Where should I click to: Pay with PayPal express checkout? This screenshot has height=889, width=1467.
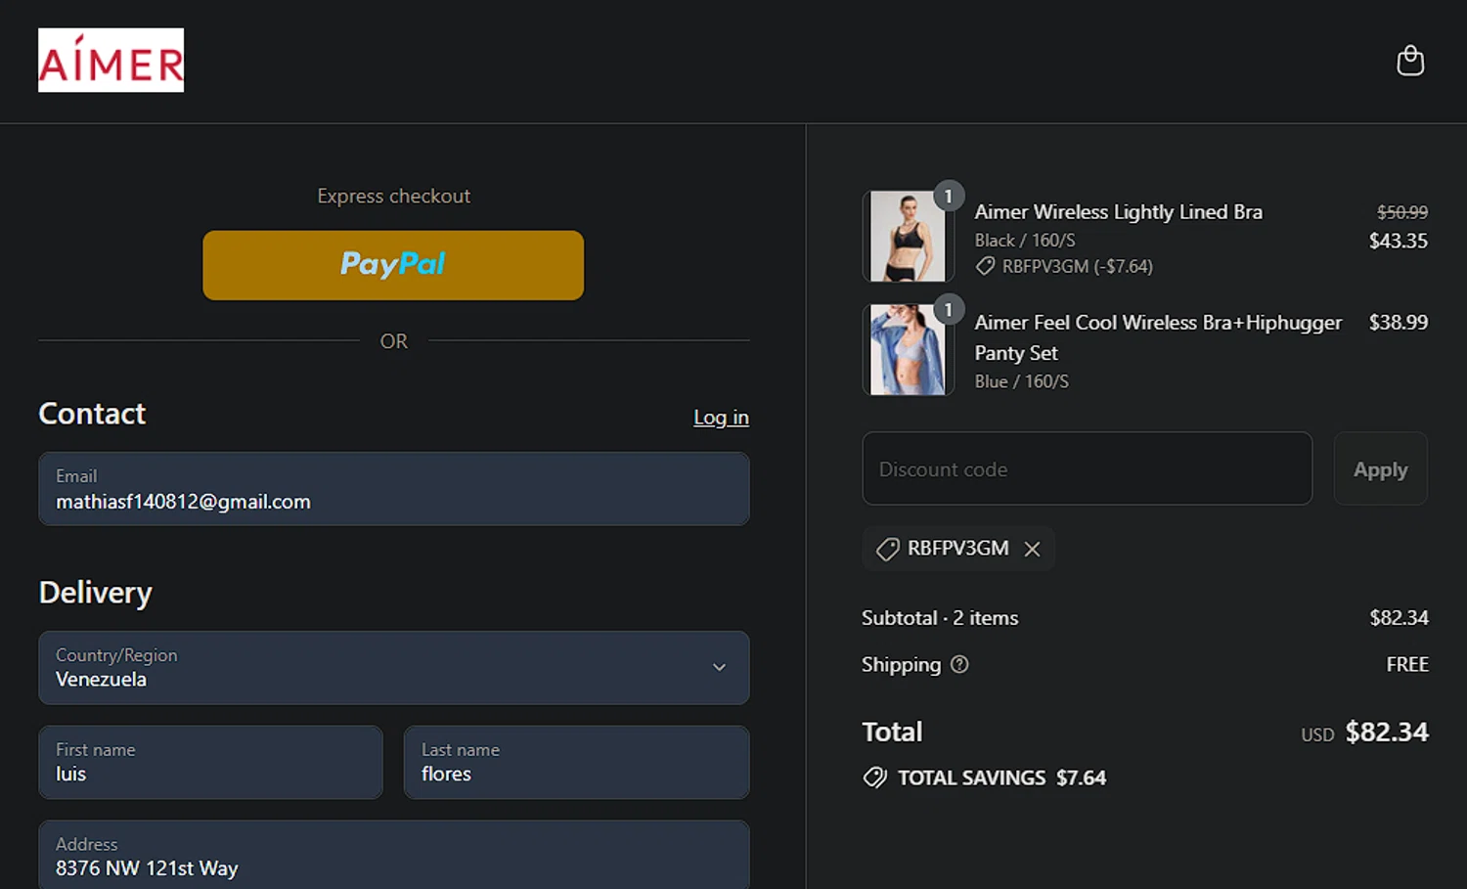click(x=393, y=265)
